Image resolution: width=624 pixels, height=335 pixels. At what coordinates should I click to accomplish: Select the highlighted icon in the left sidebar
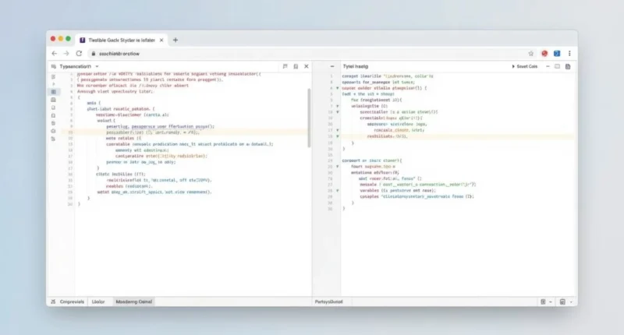(53, 92)
